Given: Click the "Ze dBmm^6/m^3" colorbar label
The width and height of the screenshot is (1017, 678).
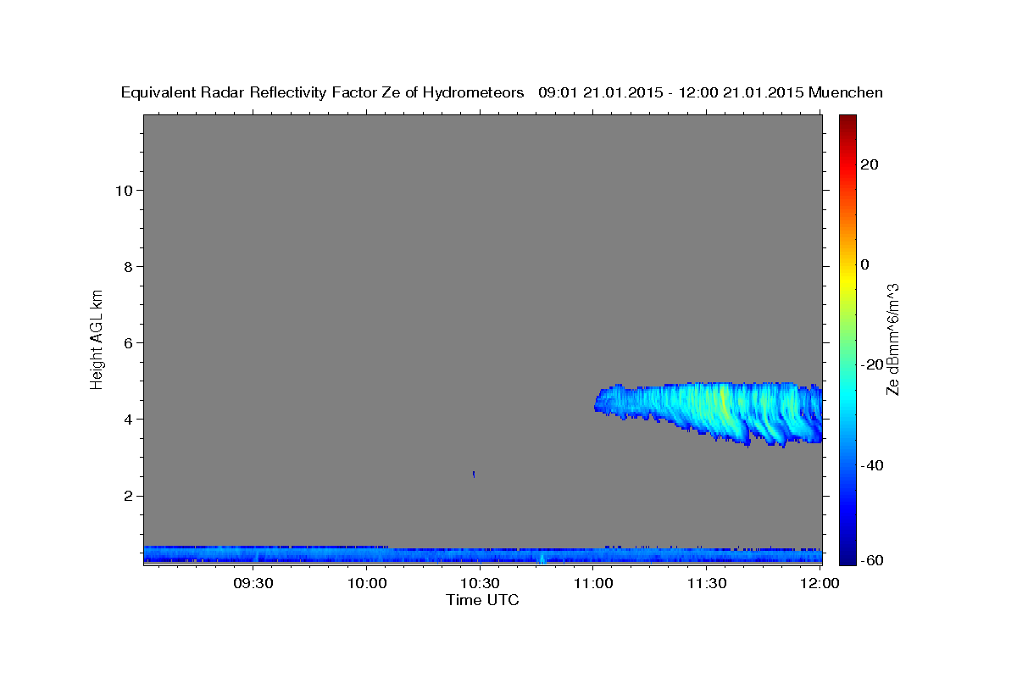Looking at the screenshot, I should click(892, 339).
